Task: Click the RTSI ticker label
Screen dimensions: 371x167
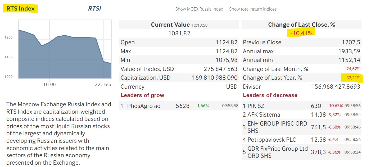Action: (x=94, y=9)
